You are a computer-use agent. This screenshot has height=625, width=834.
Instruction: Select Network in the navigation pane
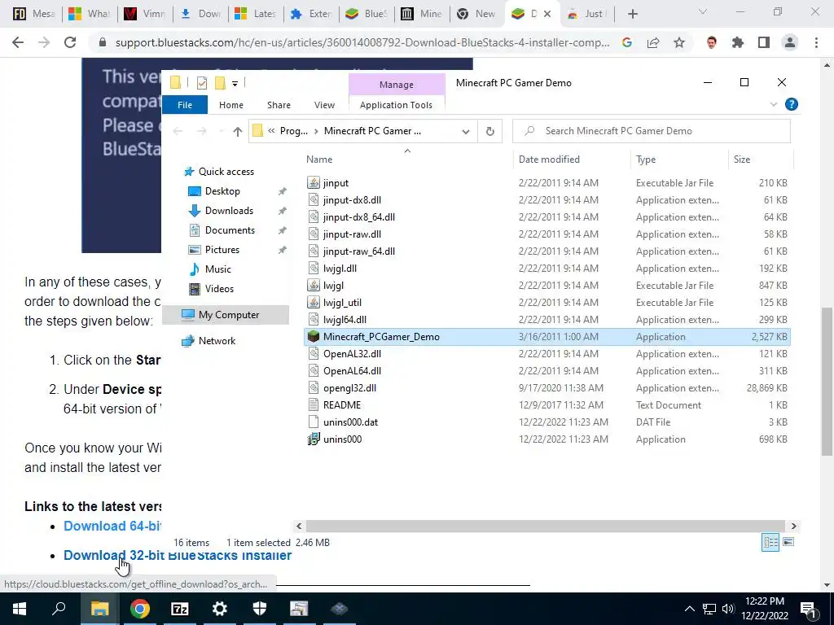217,341
